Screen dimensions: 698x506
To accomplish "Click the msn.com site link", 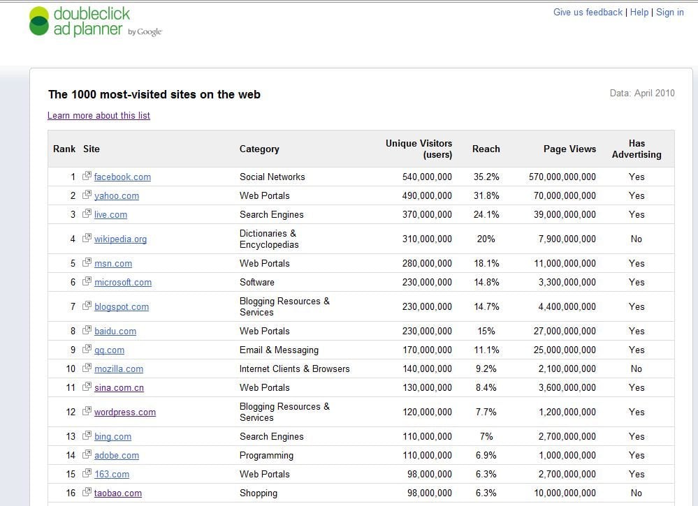I will [113, 264].
